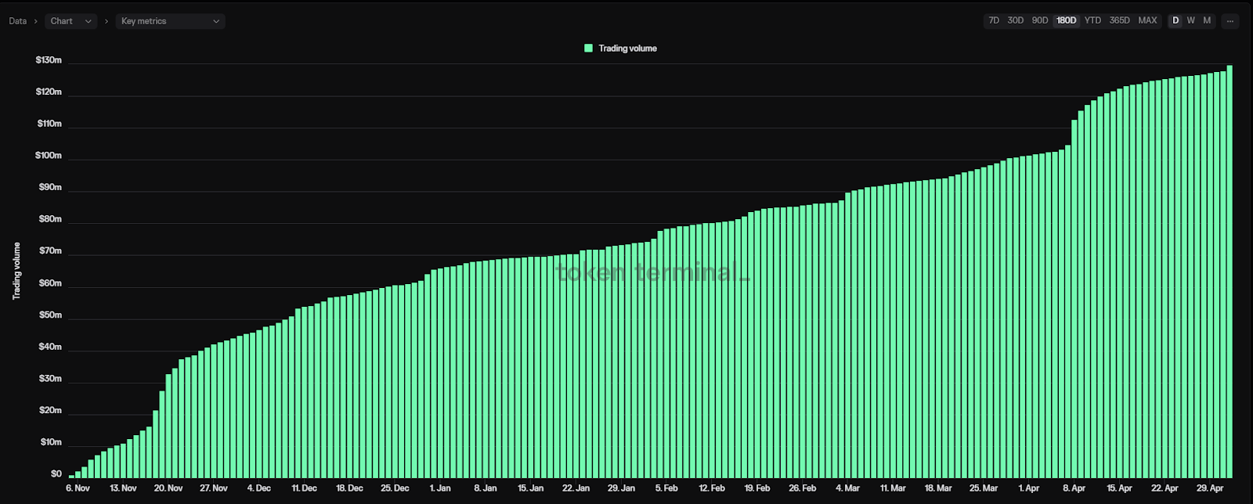
Task: Open the three-dot more options menu
Action: pyautogui.click(x=1230, y=21)
